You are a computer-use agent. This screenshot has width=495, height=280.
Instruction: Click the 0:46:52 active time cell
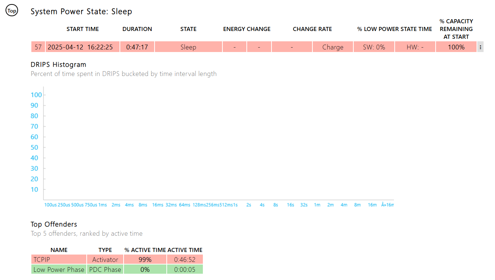[185, 260]
